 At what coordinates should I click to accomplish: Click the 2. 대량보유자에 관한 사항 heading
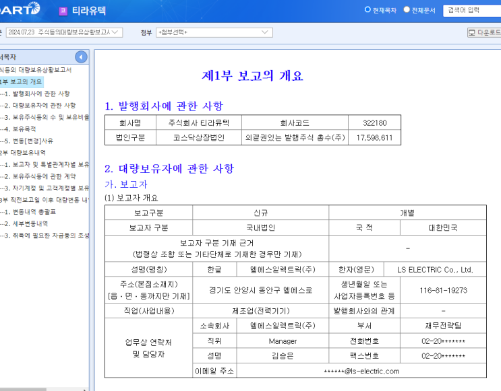pyautogui.click(x=169, y=168)
